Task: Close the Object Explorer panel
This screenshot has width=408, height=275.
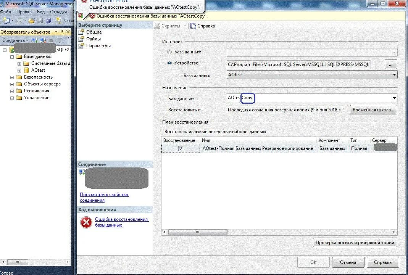Action: click(x=68, y=32)
